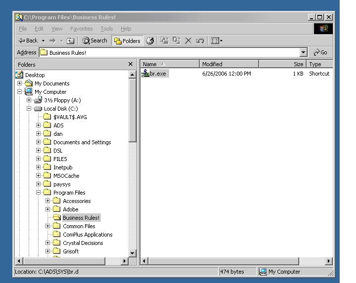The image size is (356, 283).
Task: Select the $VAULT$.AVG folder
Action: coord(70,117)
